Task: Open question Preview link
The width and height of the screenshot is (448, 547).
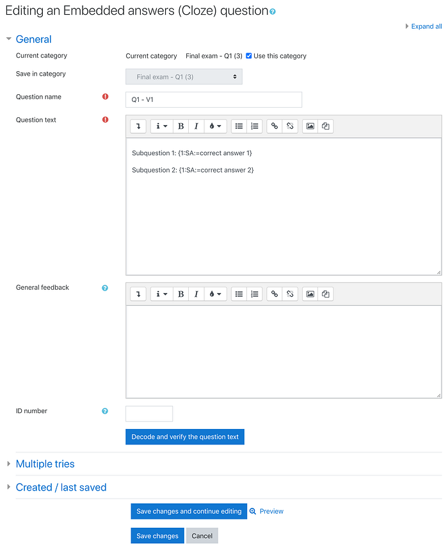Action: tap(271, 512)
